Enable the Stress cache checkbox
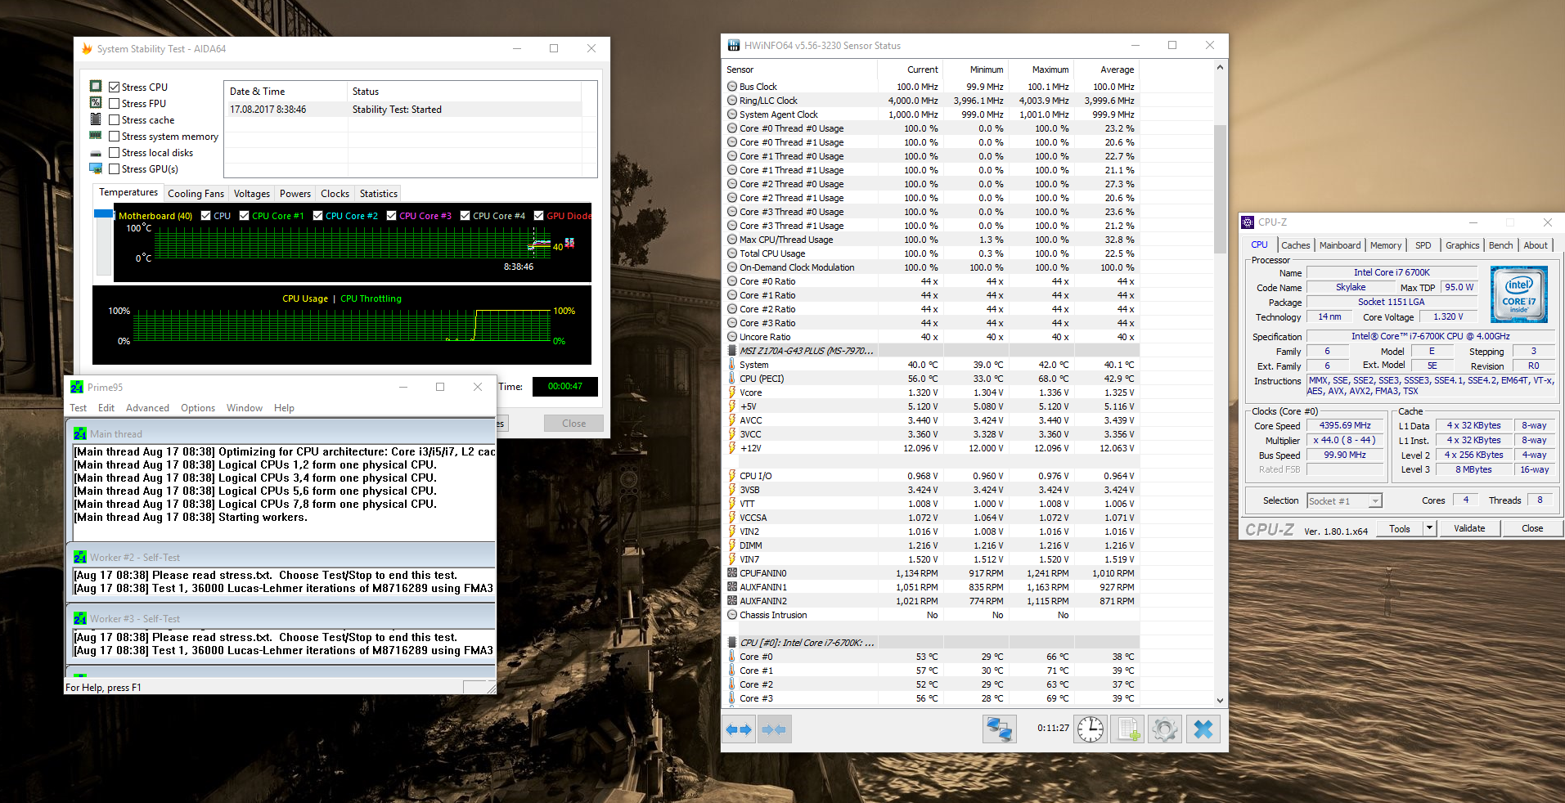Image resolution: width=1565 pixels, height=803 pixels. 115,119
